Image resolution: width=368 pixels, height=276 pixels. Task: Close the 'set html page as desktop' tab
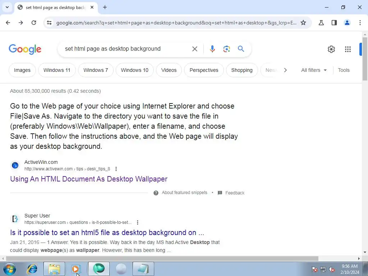tap(92, 7)
